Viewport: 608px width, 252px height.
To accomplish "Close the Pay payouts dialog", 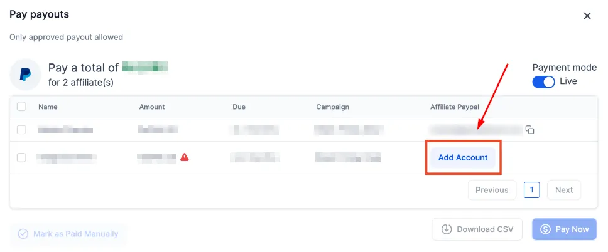I will pos(587,16).
